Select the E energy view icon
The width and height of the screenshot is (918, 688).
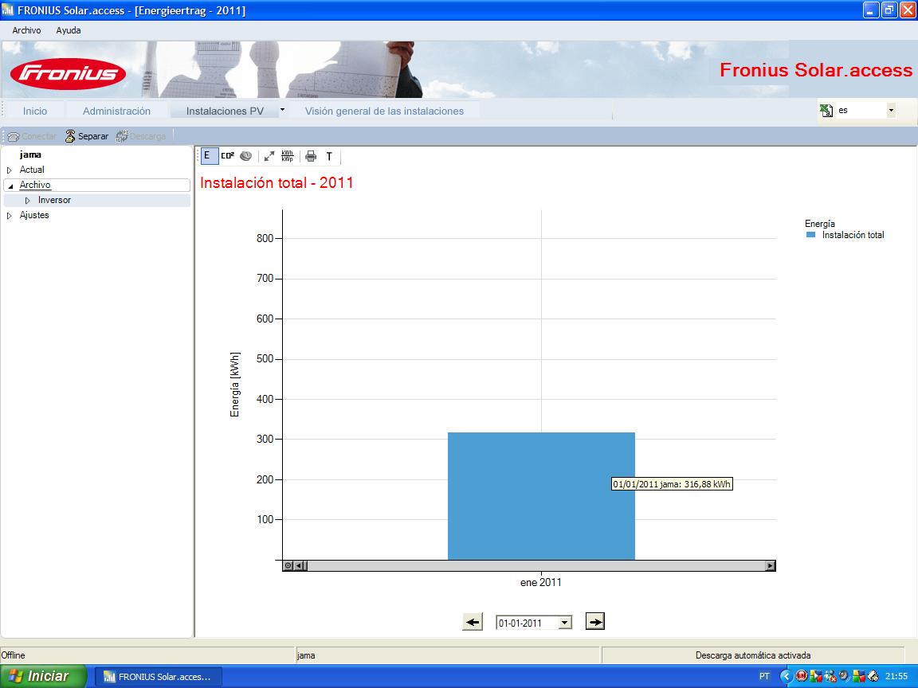coord(209,155)
